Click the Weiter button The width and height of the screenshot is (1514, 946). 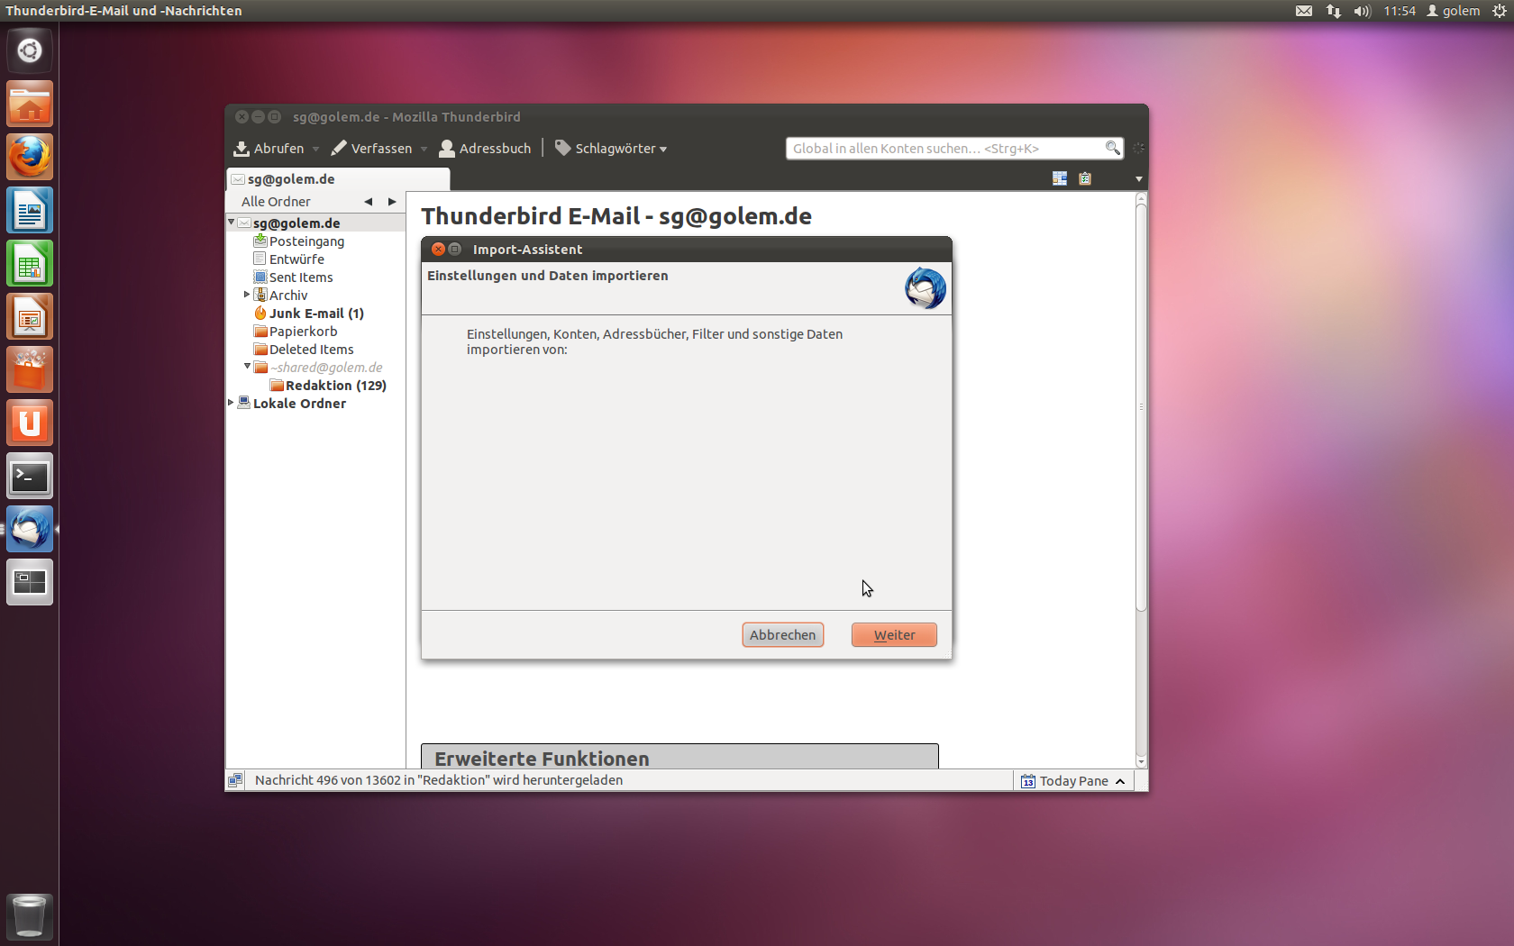click(x=893, y=634)
